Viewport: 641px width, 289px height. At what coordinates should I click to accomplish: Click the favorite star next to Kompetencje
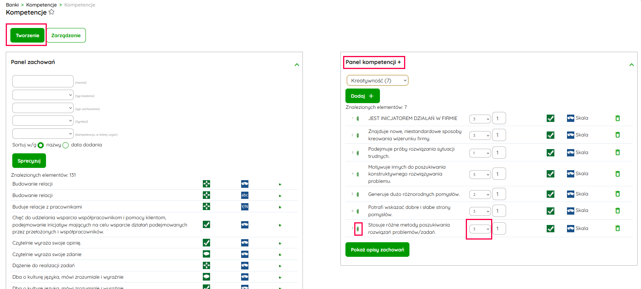click(51, 12)
